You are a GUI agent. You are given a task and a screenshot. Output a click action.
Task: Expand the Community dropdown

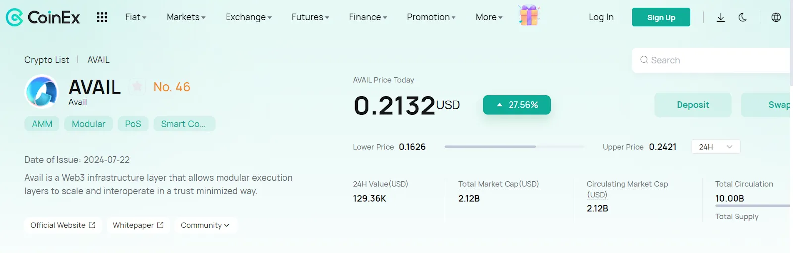205,225
